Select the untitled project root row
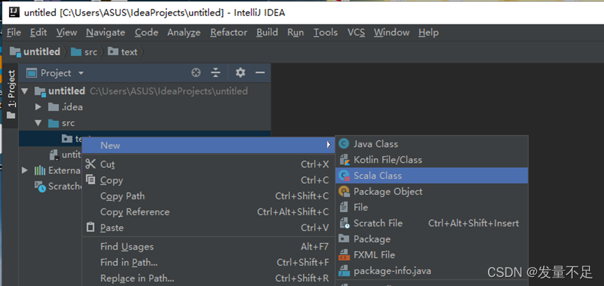 click(x=145, y=91)
